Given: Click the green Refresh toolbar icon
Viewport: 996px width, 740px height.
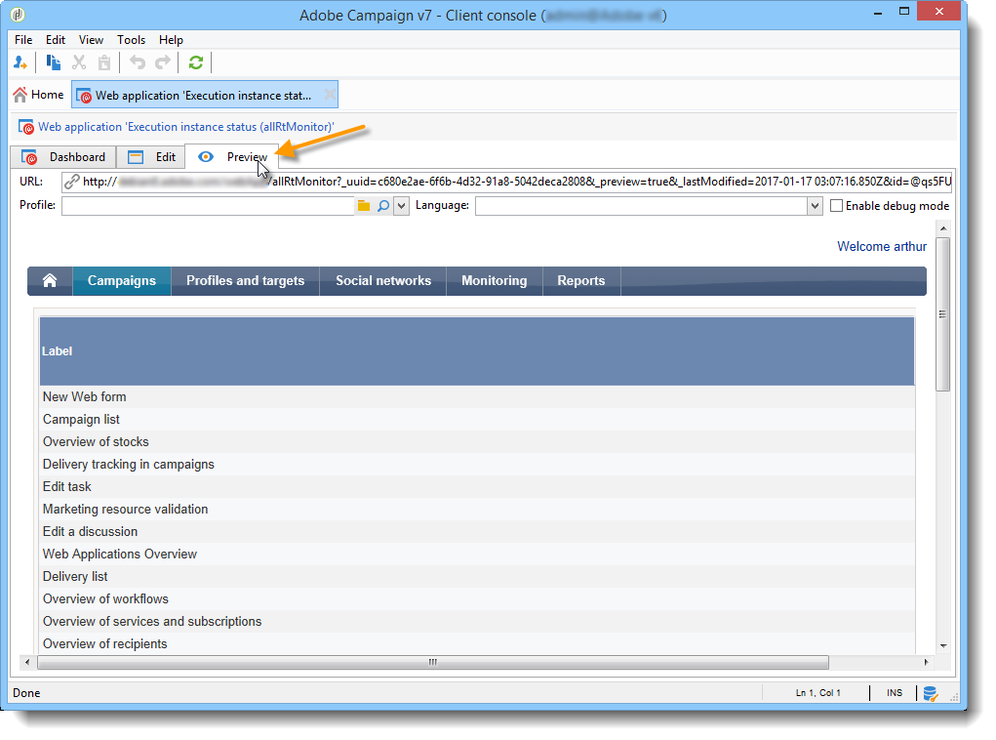Looking at the screenshot, I should click(196, 62).
